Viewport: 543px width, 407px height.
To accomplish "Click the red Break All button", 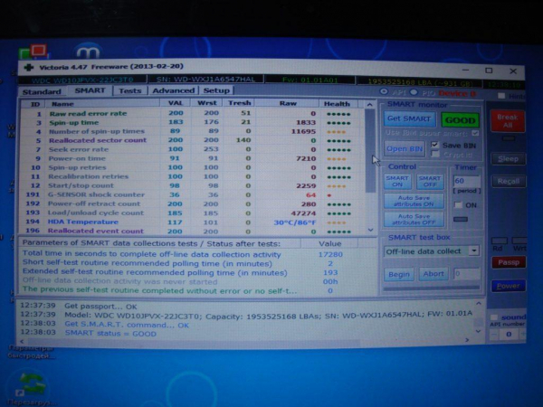I will point(508,121).
